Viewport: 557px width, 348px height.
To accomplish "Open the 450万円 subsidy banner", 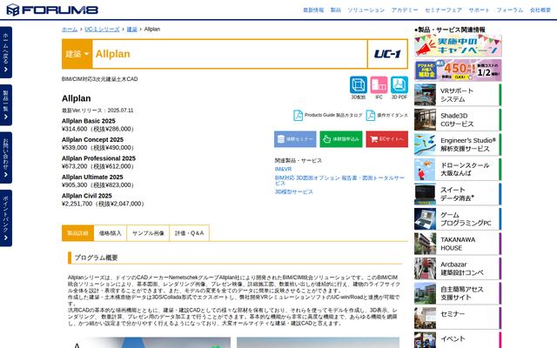I will pos(458,70).
